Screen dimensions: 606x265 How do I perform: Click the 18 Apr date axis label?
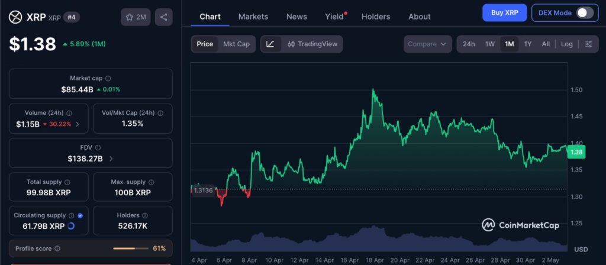pyautogui.click(x=374, y=260)
